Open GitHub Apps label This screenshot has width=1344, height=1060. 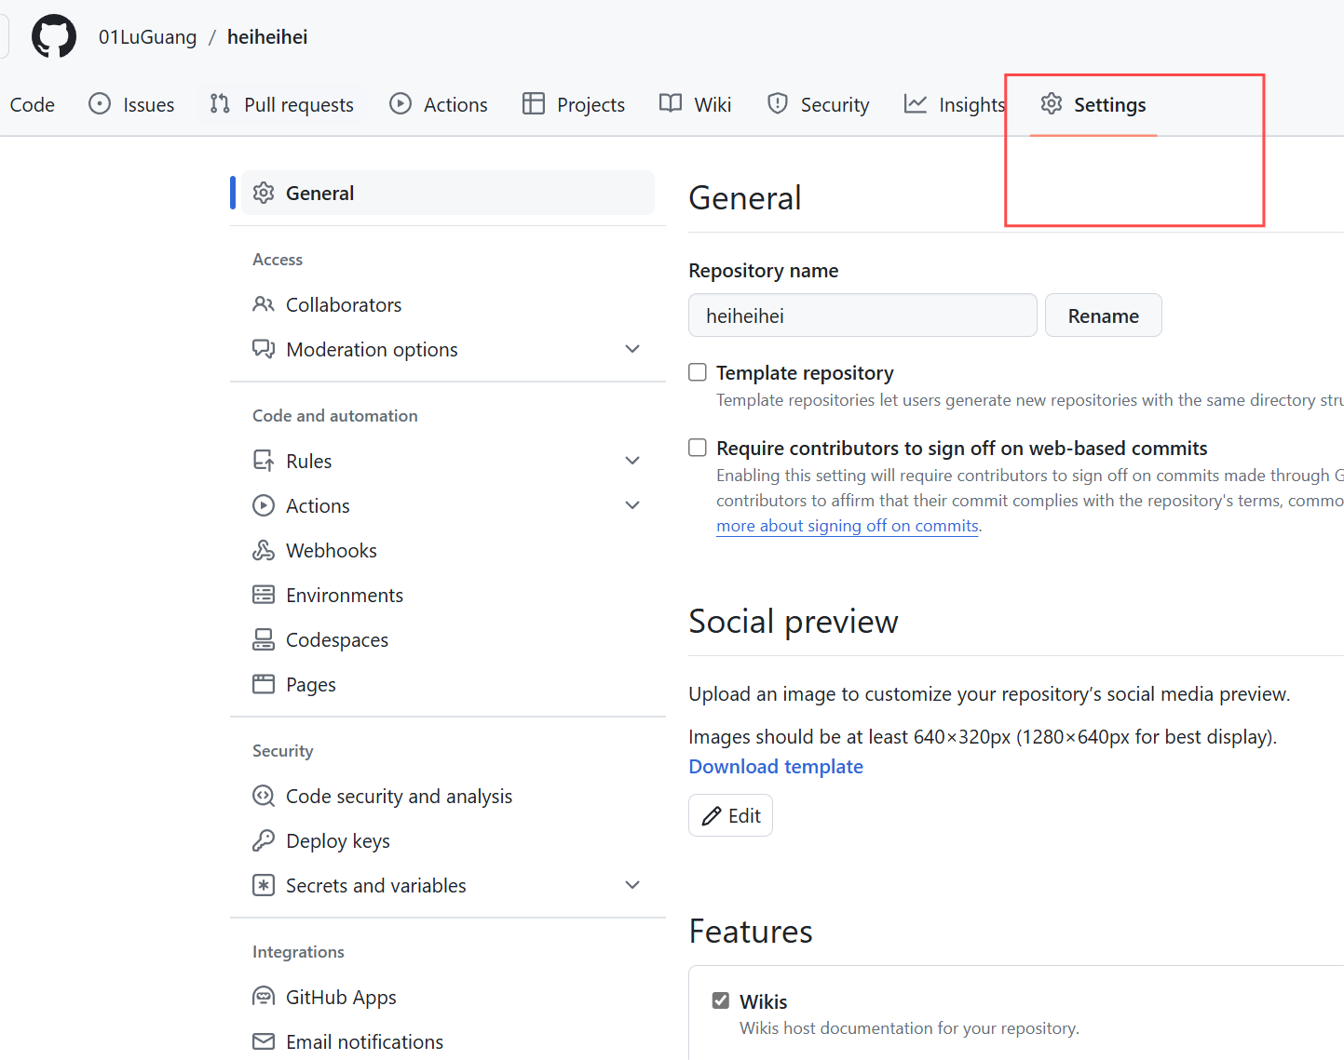pos(341,998)
